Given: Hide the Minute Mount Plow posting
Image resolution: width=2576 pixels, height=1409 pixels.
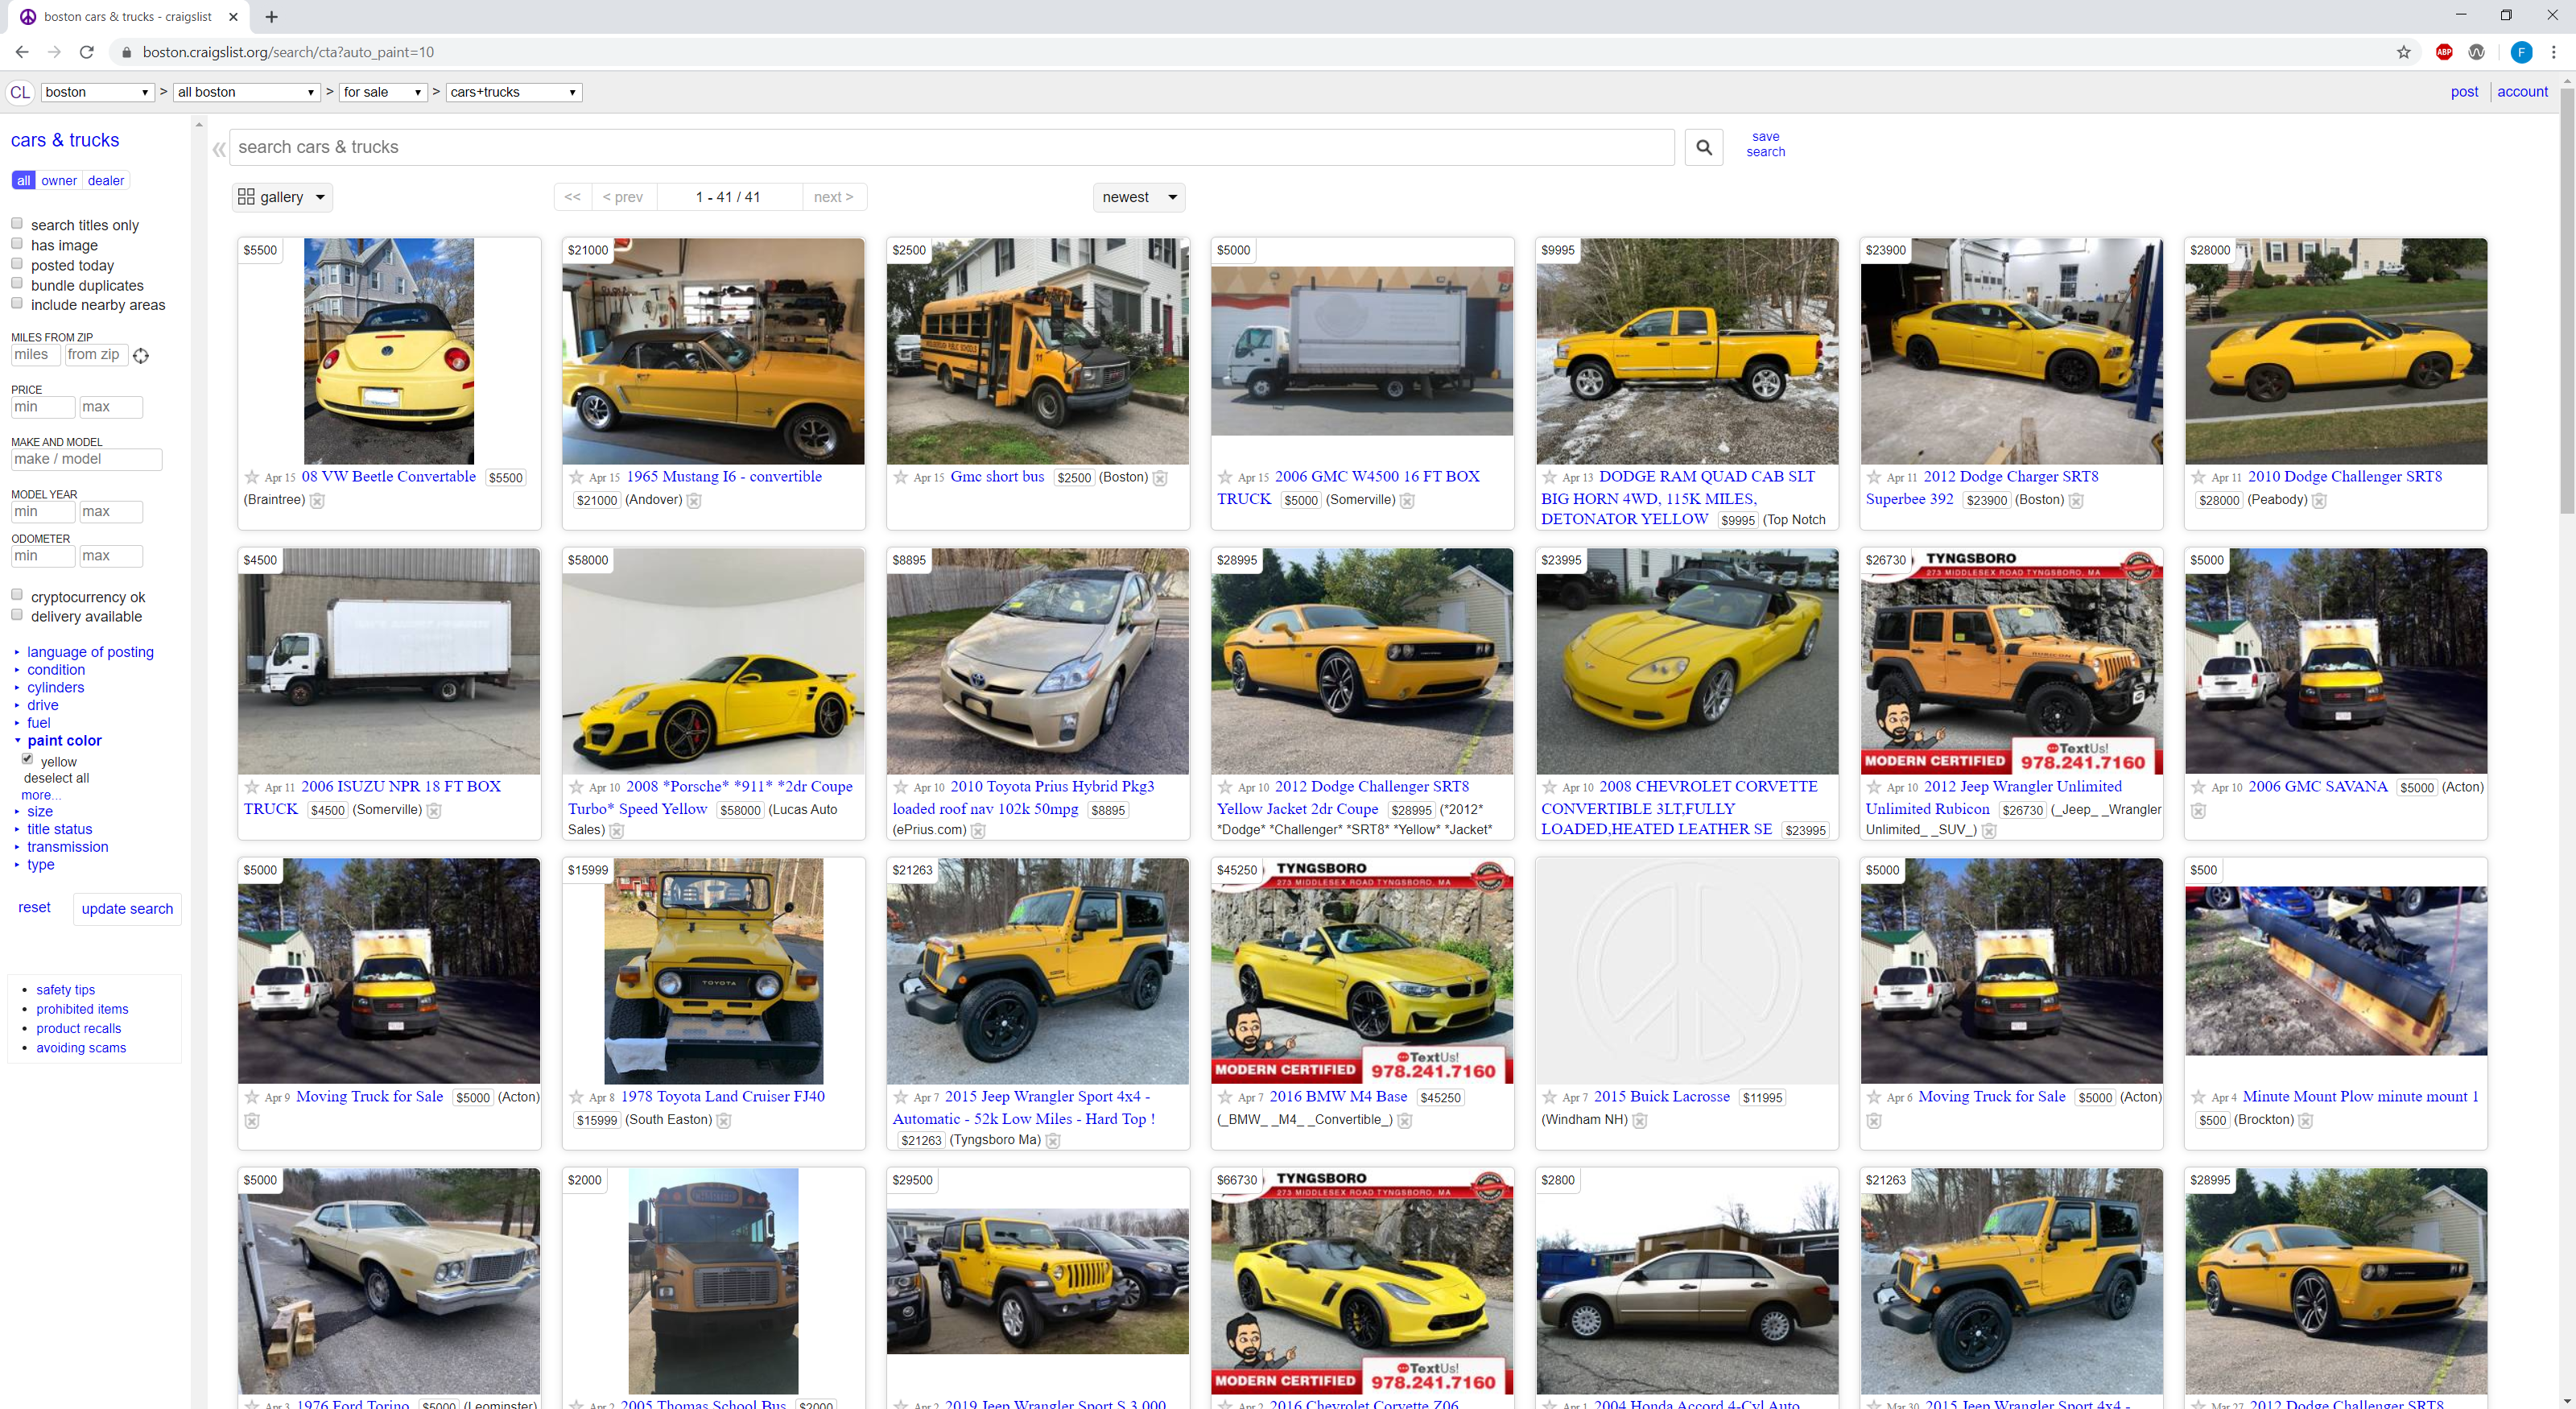Looking at the screenshot, I should [x=2305, y=1120].
